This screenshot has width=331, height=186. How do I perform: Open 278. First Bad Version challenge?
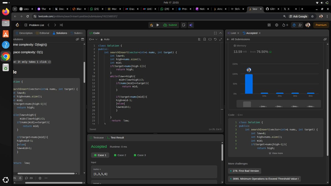click(x=244, y=171)
